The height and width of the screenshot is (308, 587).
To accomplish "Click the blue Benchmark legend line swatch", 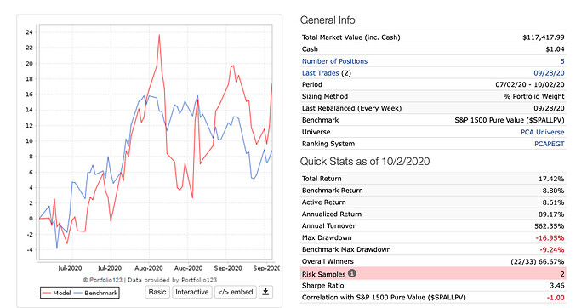I will pos(78,293).
